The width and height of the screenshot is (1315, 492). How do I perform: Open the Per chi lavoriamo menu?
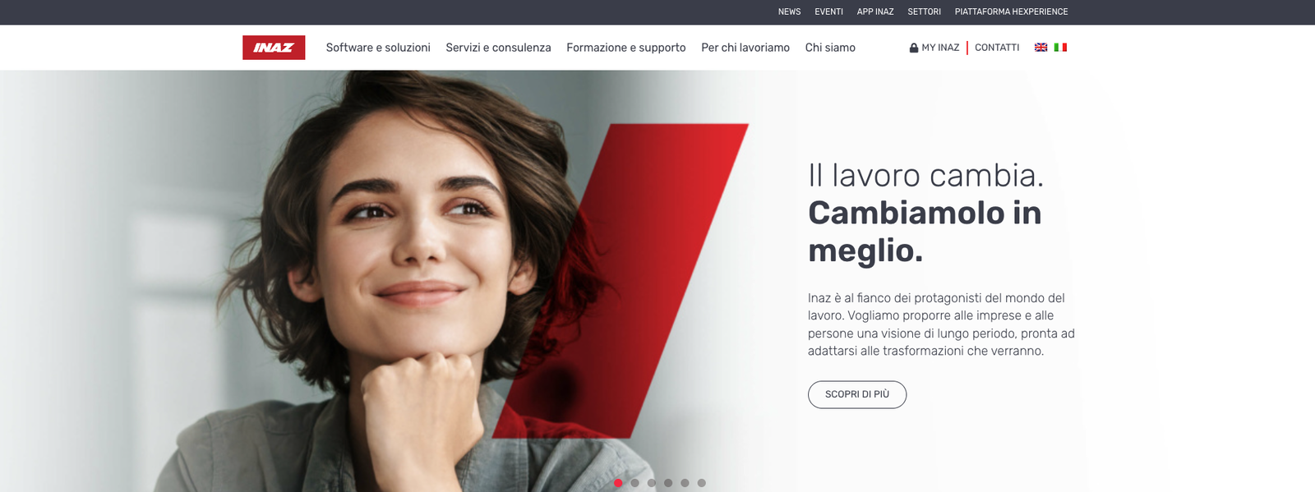coord(745,48)
